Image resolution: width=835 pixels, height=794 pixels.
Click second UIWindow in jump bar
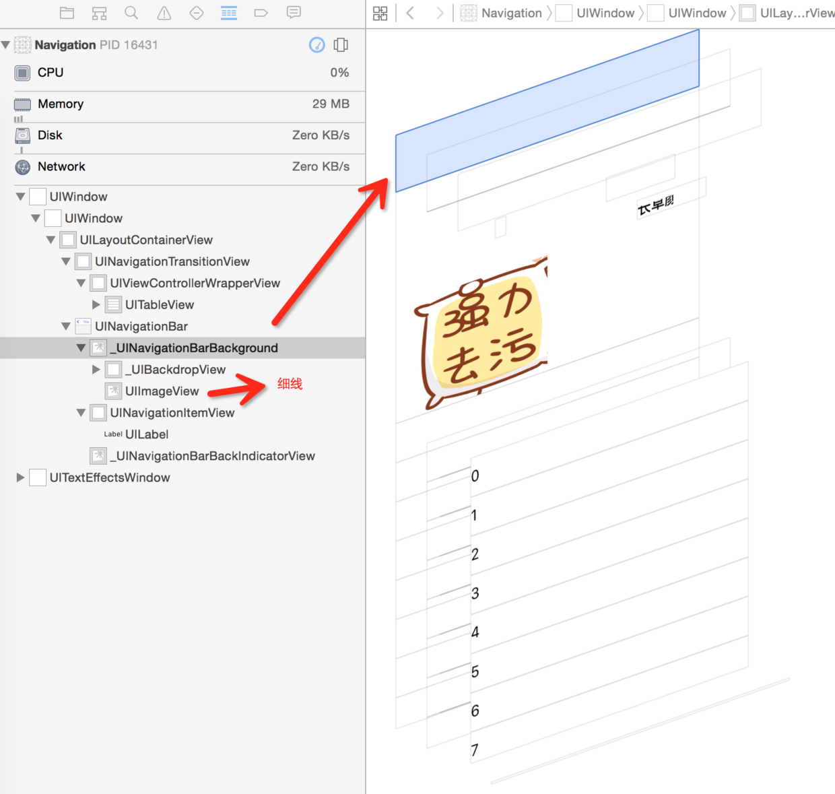pyautogui.click(x=687, y=13)
